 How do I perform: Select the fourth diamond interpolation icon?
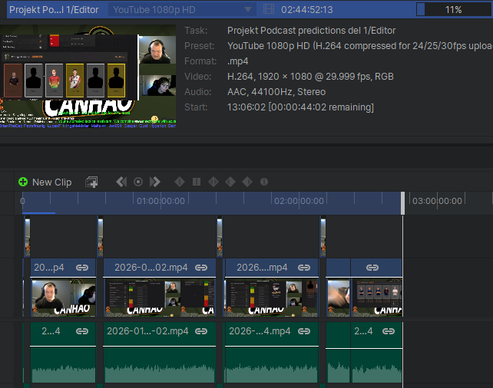coord(230,182)
